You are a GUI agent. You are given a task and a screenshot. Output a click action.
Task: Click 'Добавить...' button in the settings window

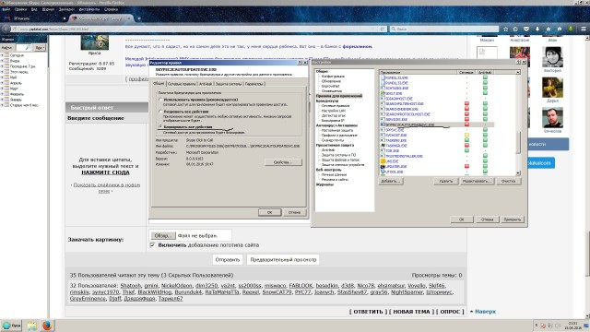[391, 181]
